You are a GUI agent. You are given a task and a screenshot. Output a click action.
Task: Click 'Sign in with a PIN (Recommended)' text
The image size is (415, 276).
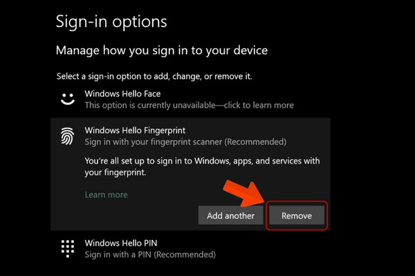pos(150,255)
